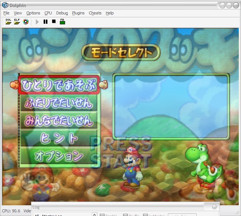Pause the emulation
The image size is (241, 216).
tap(45, 22)
